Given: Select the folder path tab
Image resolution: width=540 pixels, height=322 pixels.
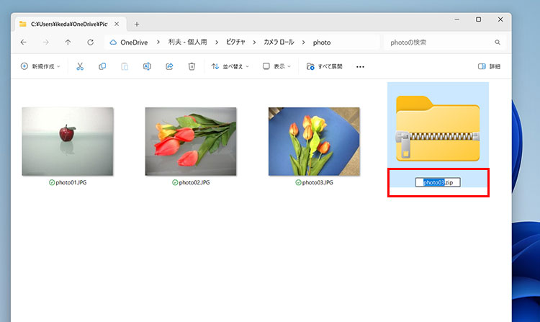Looking at the screenshot, I should [69, 24].
